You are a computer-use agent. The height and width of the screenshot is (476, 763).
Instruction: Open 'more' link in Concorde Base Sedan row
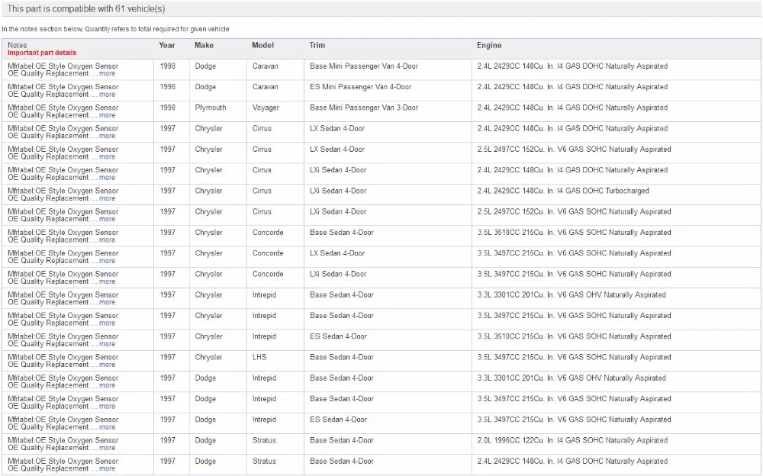107,240
